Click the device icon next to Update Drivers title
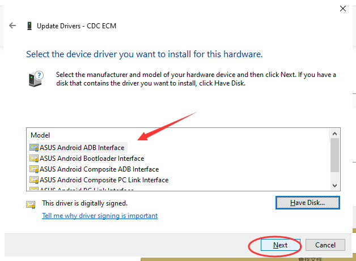Screen dimensions: 356x261 click(x=28, y=26)
